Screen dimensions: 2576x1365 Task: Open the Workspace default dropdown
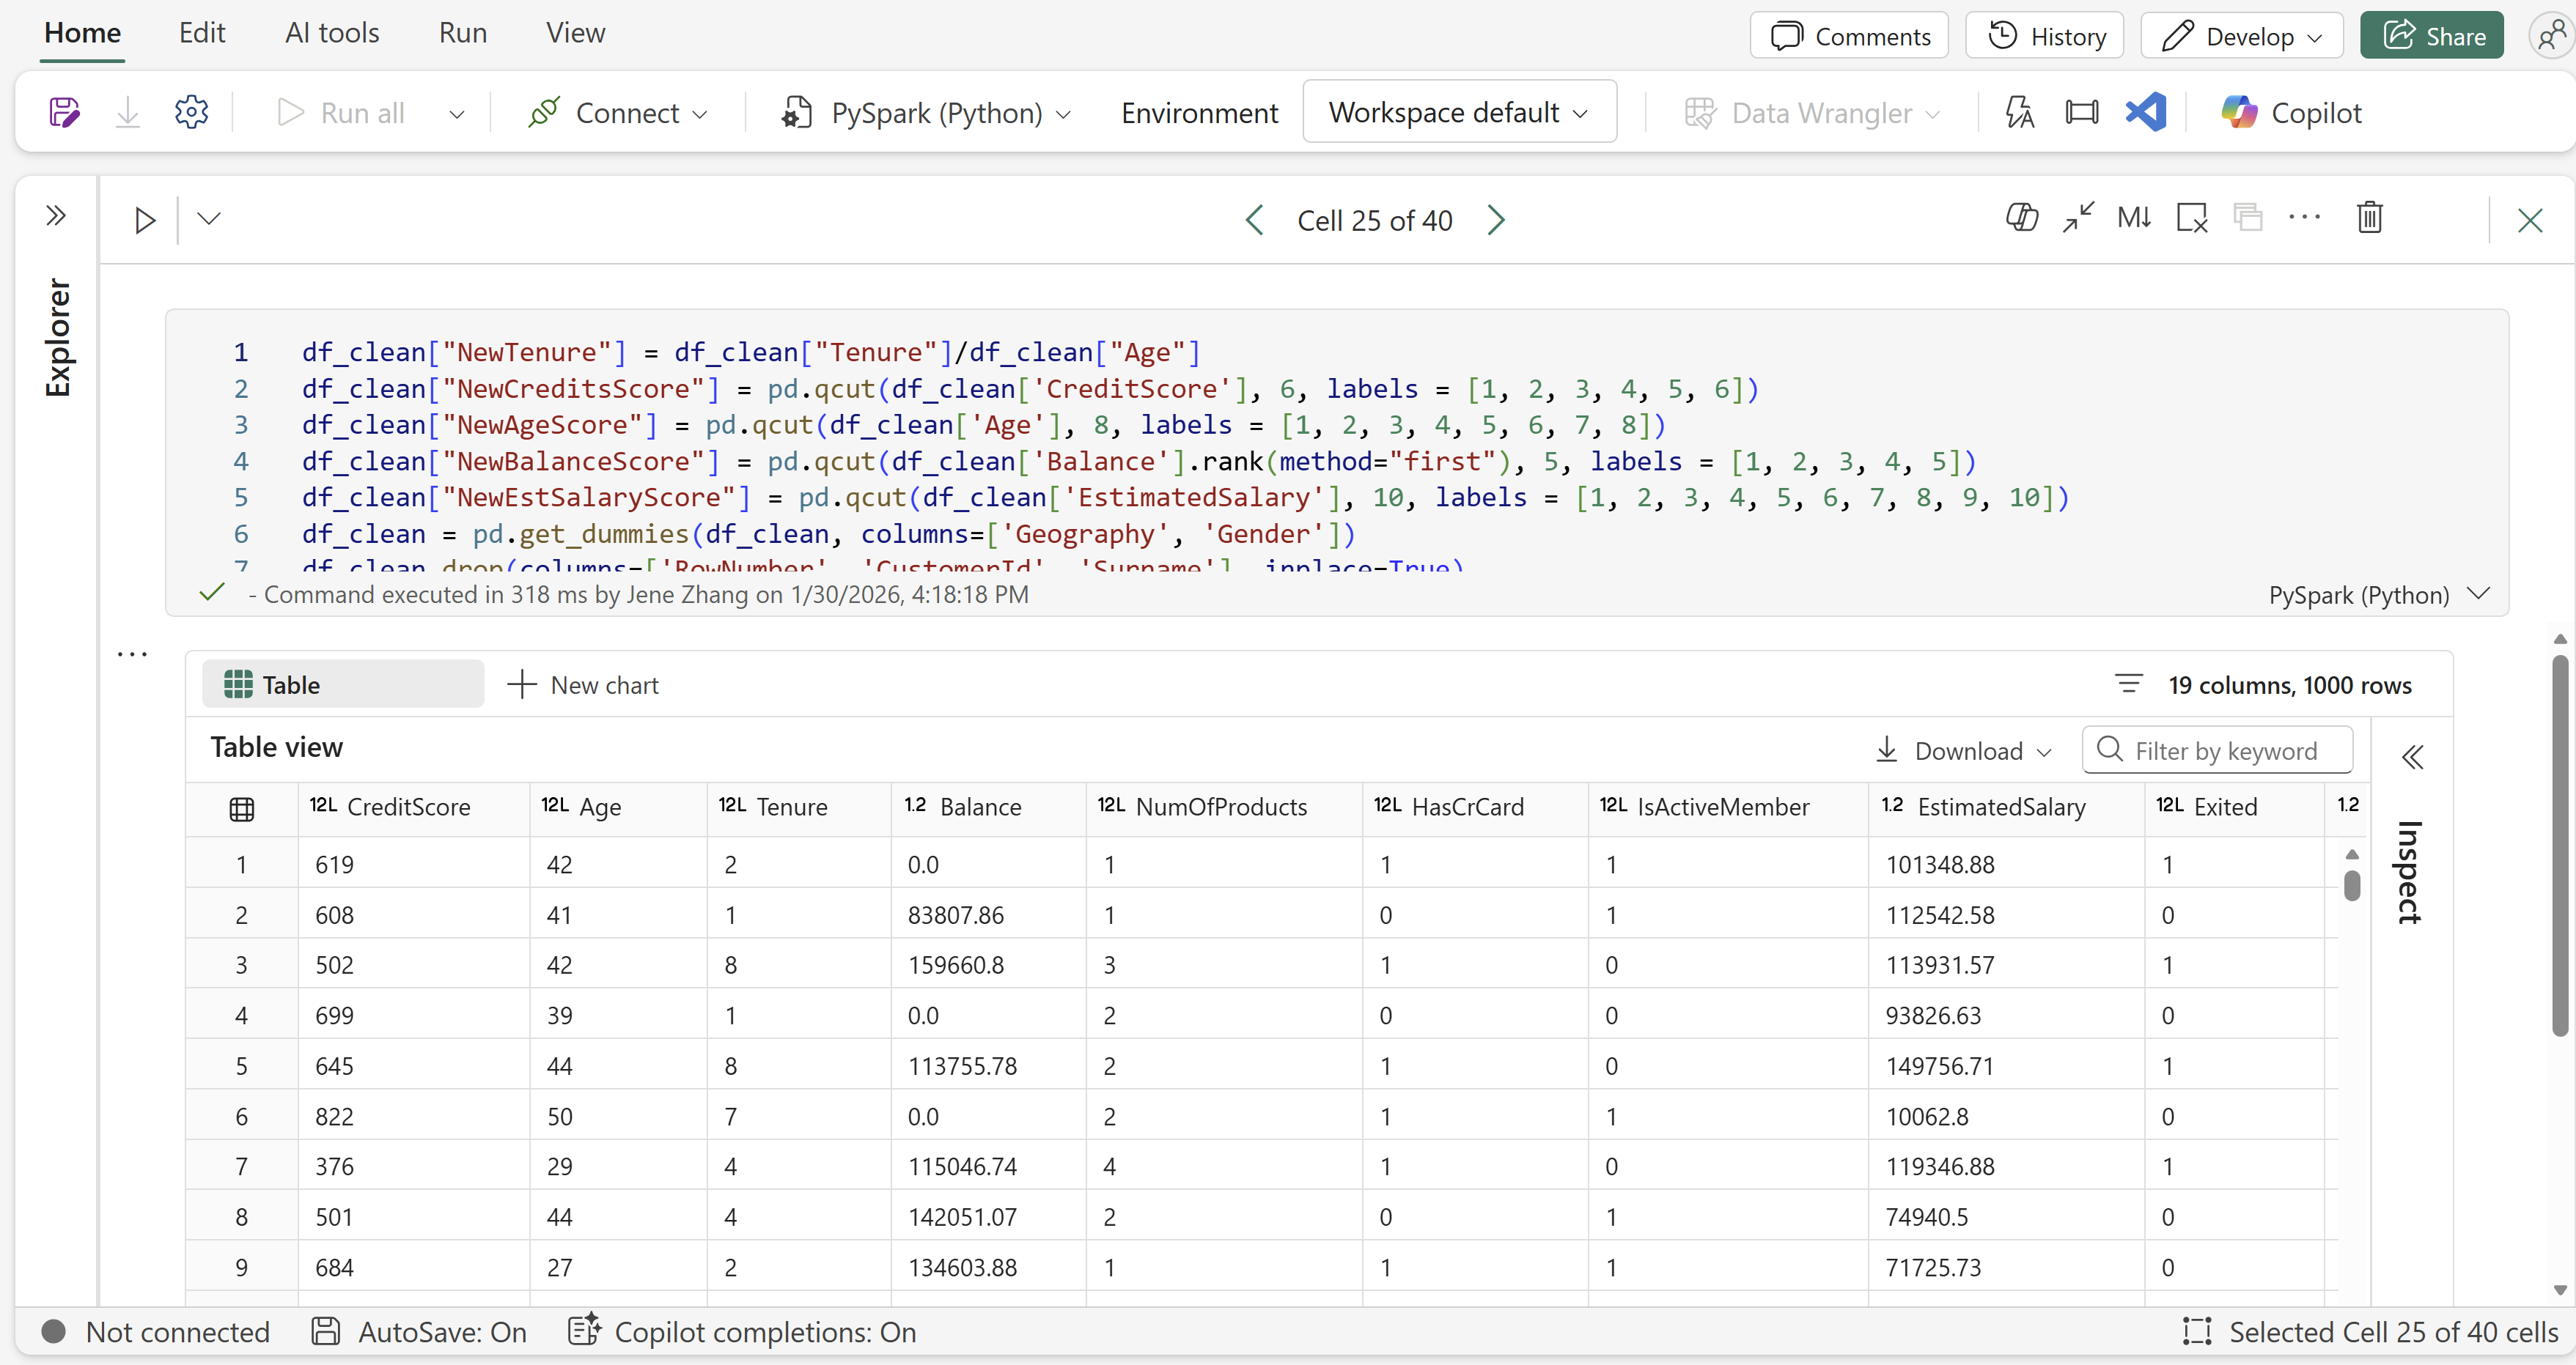tap(1458, 111)
